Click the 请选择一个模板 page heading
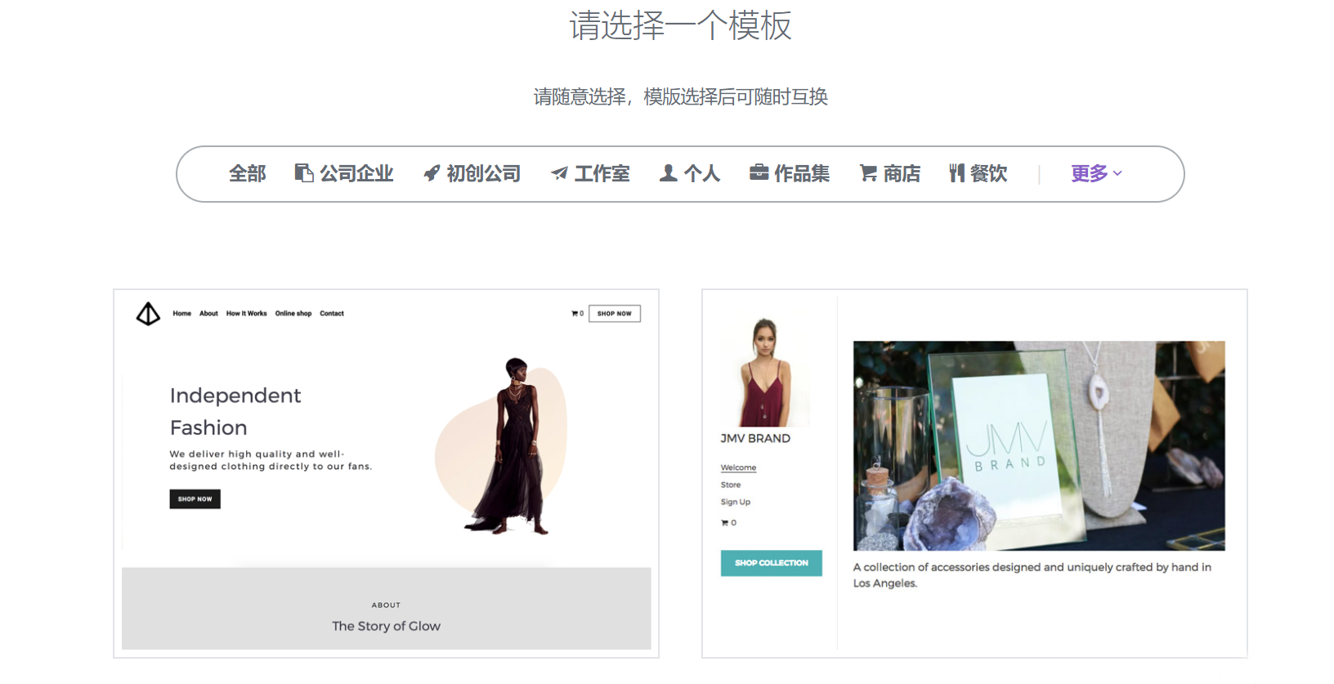The image size is (1334, 684). [680, 25]
